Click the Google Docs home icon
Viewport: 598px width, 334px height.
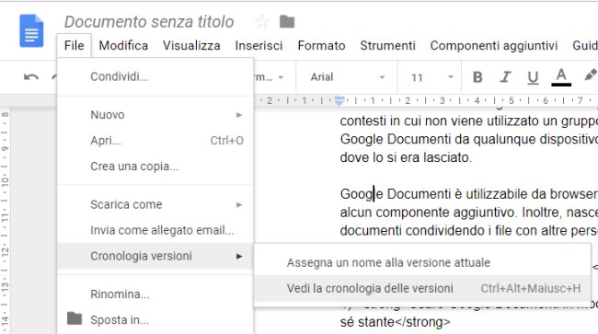click(31, 30)
